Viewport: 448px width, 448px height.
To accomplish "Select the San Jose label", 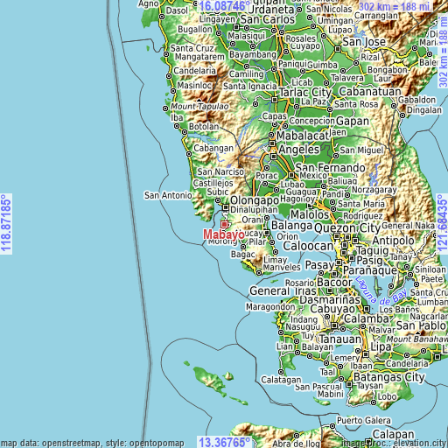I will pyautogui.click(x=364, y=42).
